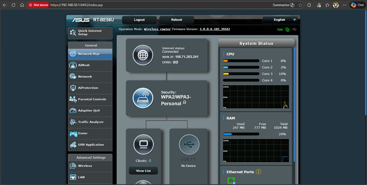Click the Internet status globe icon

tap(143, 55)
